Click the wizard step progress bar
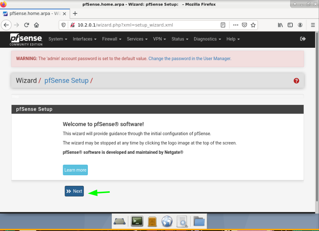The image size is (319, 231). coord(157,97)
